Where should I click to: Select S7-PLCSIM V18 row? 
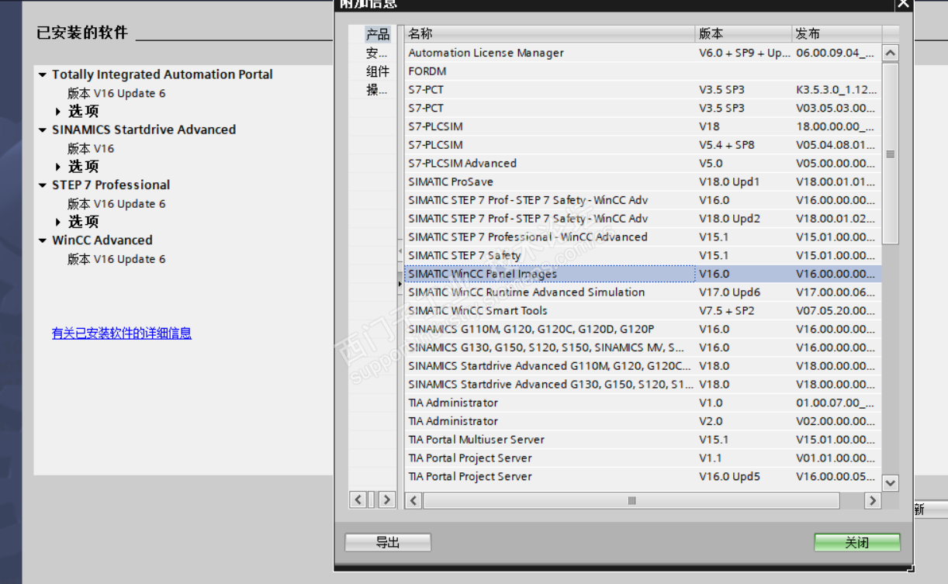pyautogui.click(x=642, y=126)
